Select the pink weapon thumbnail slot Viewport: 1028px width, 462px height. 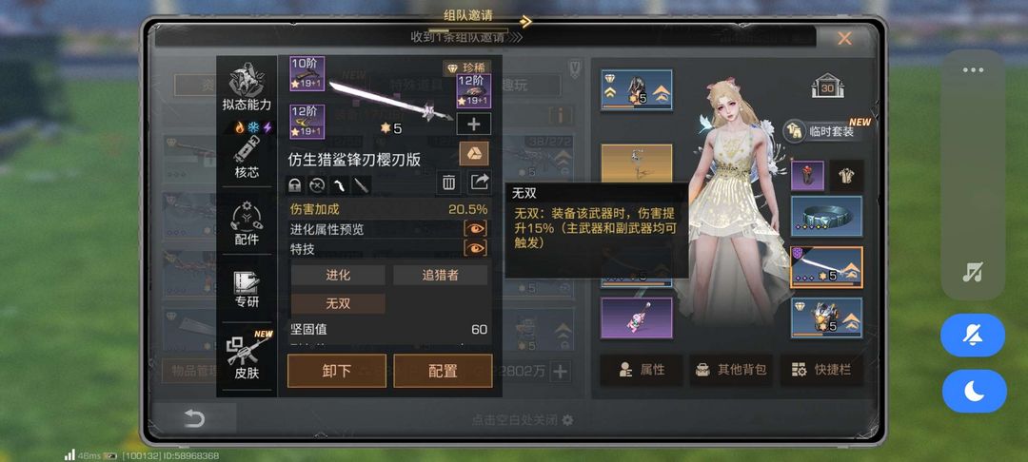637,318
